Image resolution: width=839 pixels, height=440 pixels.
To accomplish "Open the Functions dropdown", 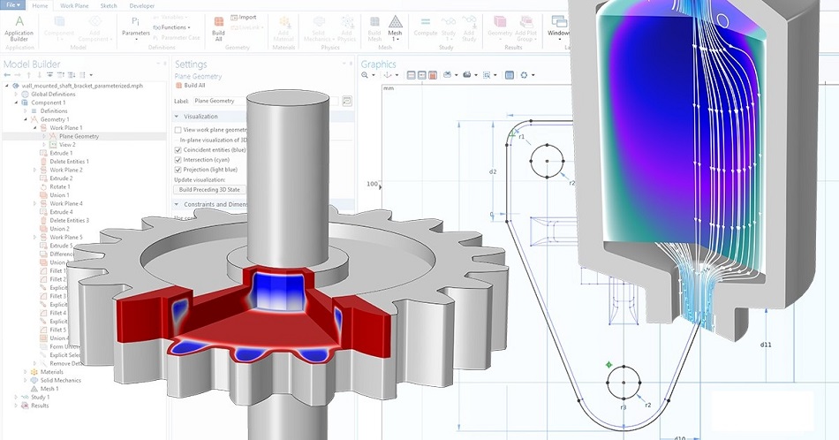I will [171, 27].
